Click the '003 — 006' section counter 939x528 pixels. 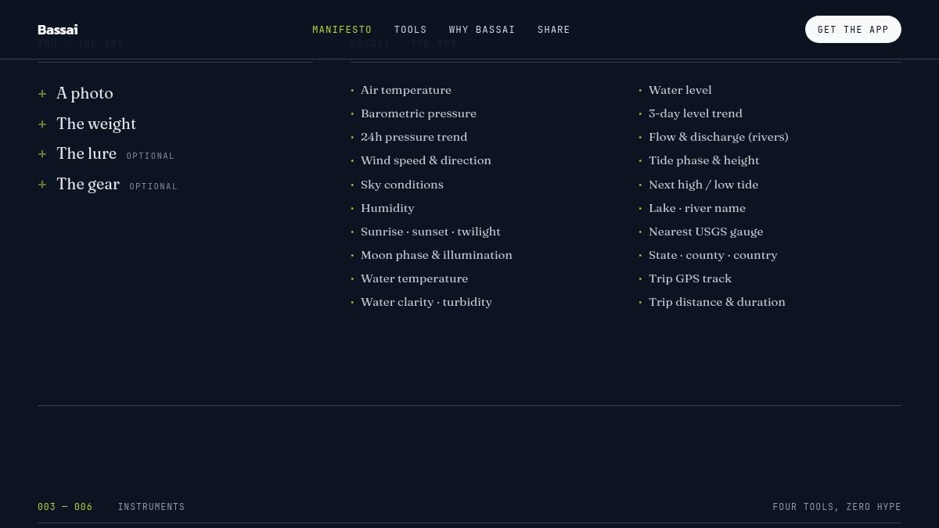click(x=65, y=507)
